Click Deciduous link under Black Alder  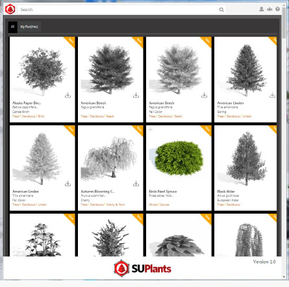click(x=233, y=205)
